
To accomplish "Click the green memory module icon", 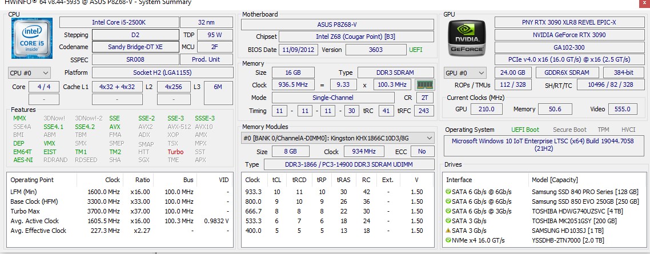I will pyautogui.click(x=424, y=85).
